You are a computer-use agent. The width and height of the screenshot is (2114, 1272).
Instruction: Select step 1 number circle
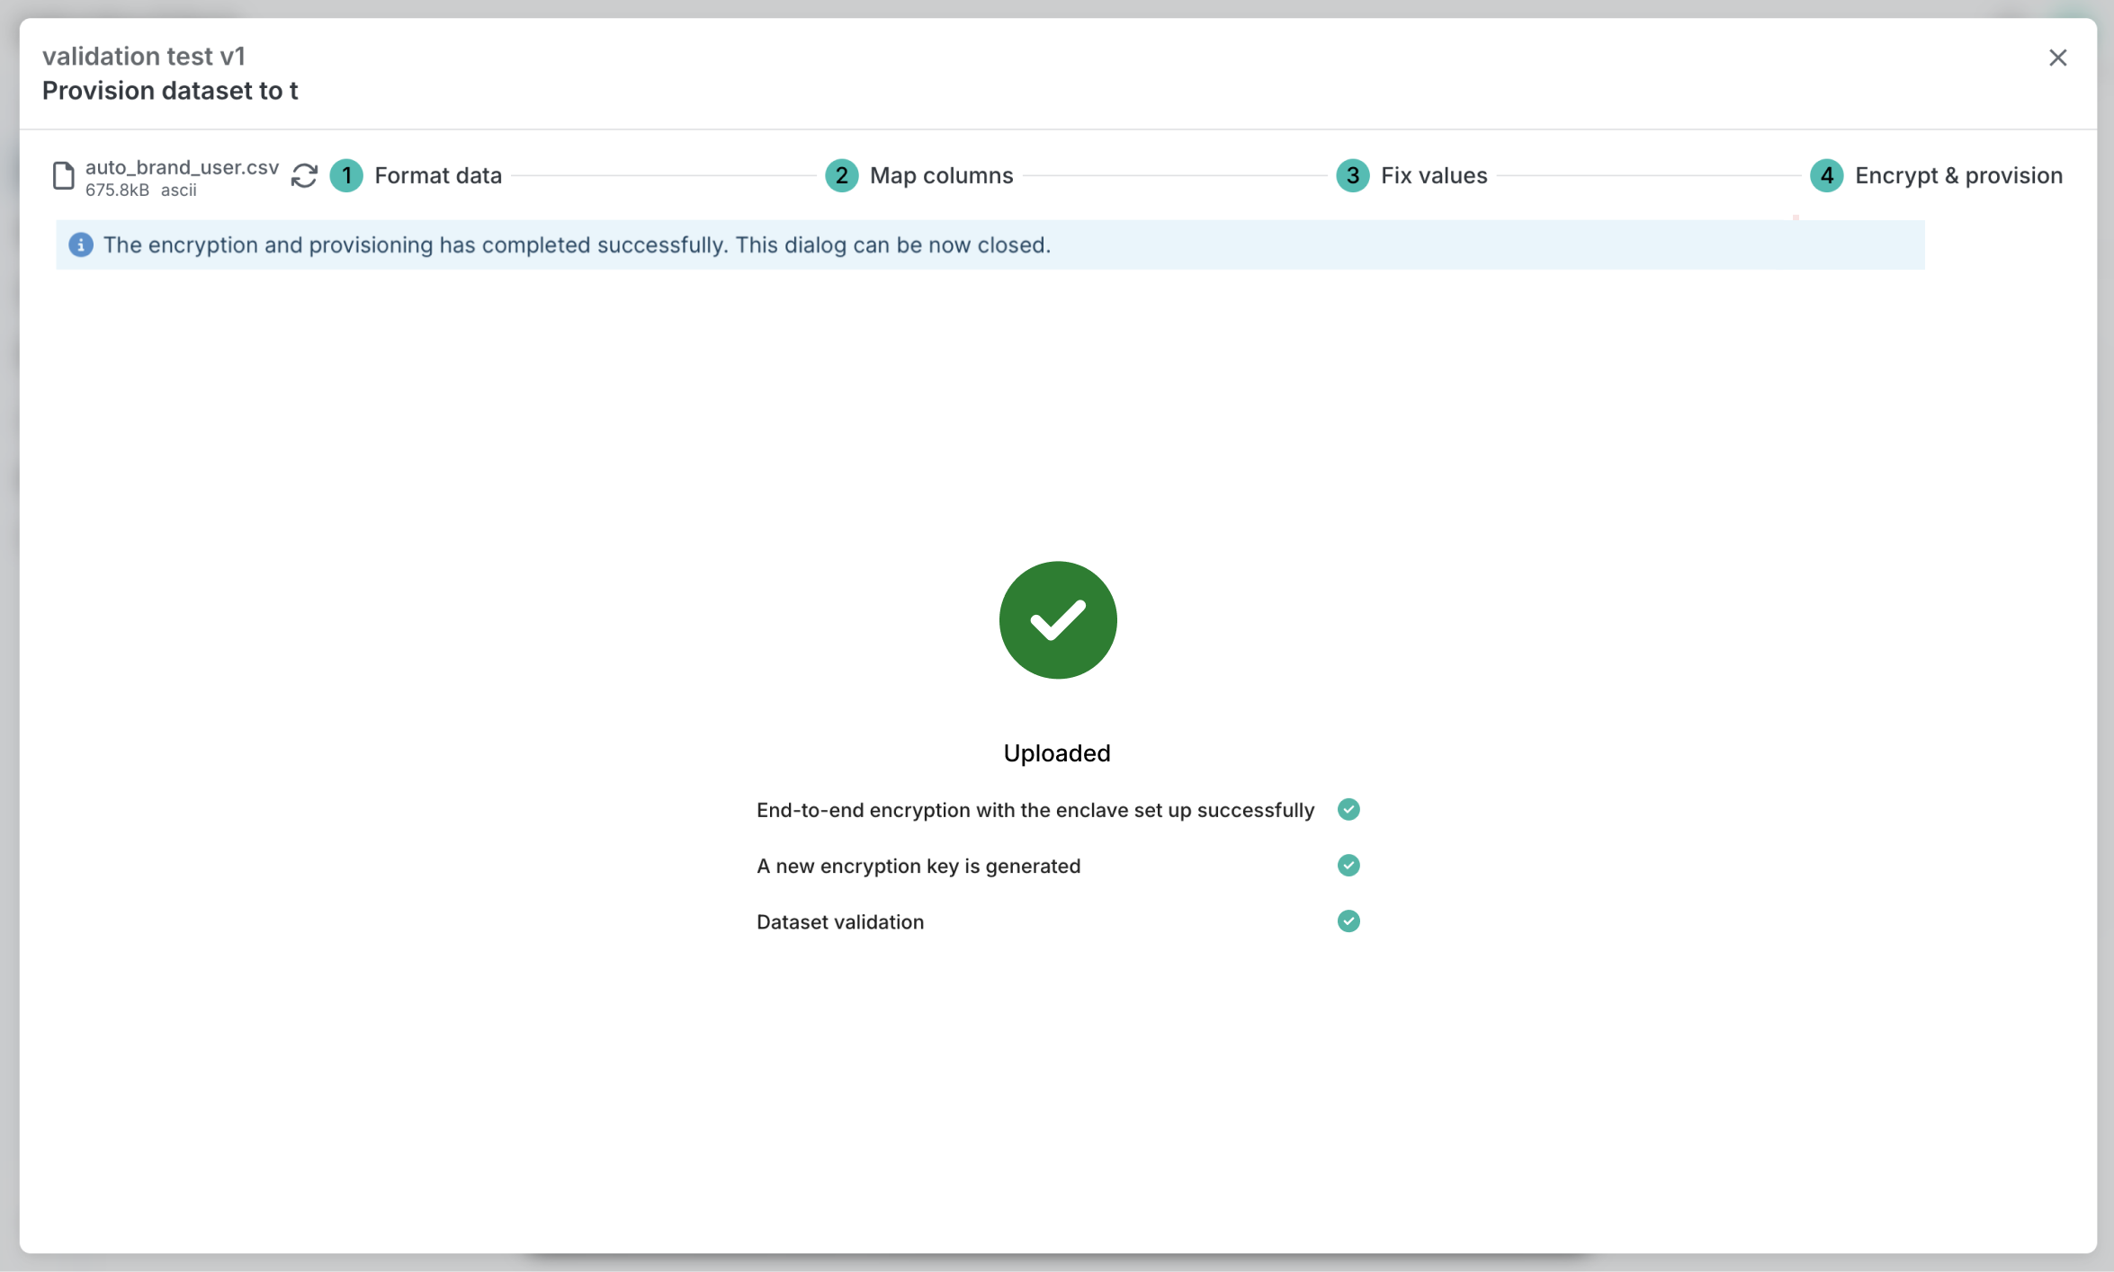pyautogui.click(x=346, y=175)
